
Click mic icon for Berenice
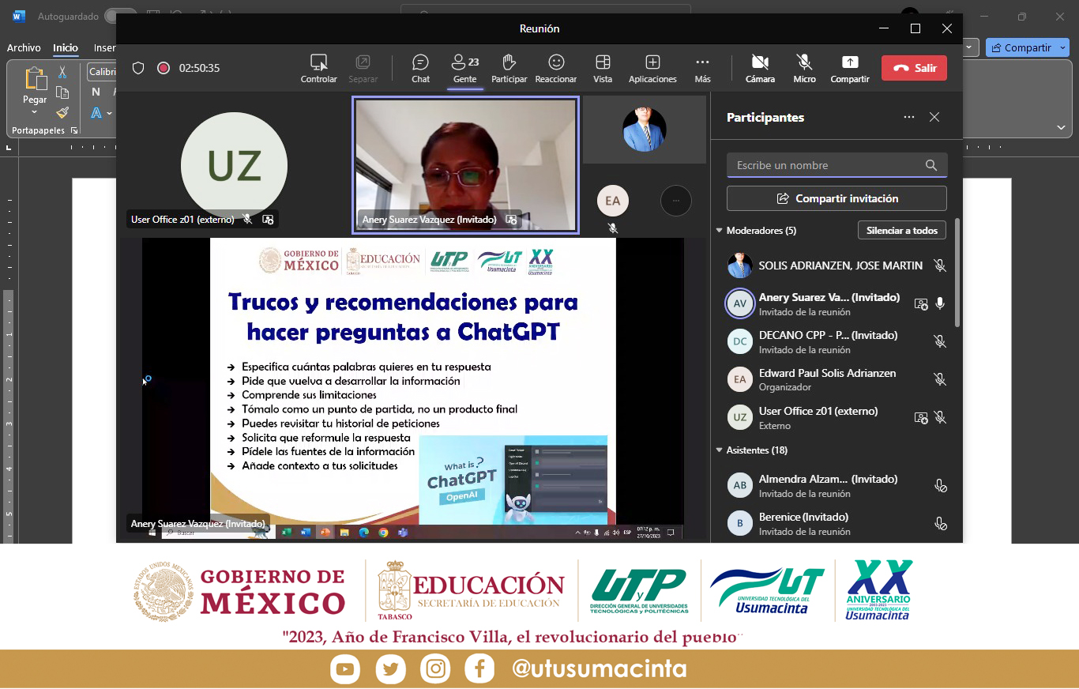940,523
